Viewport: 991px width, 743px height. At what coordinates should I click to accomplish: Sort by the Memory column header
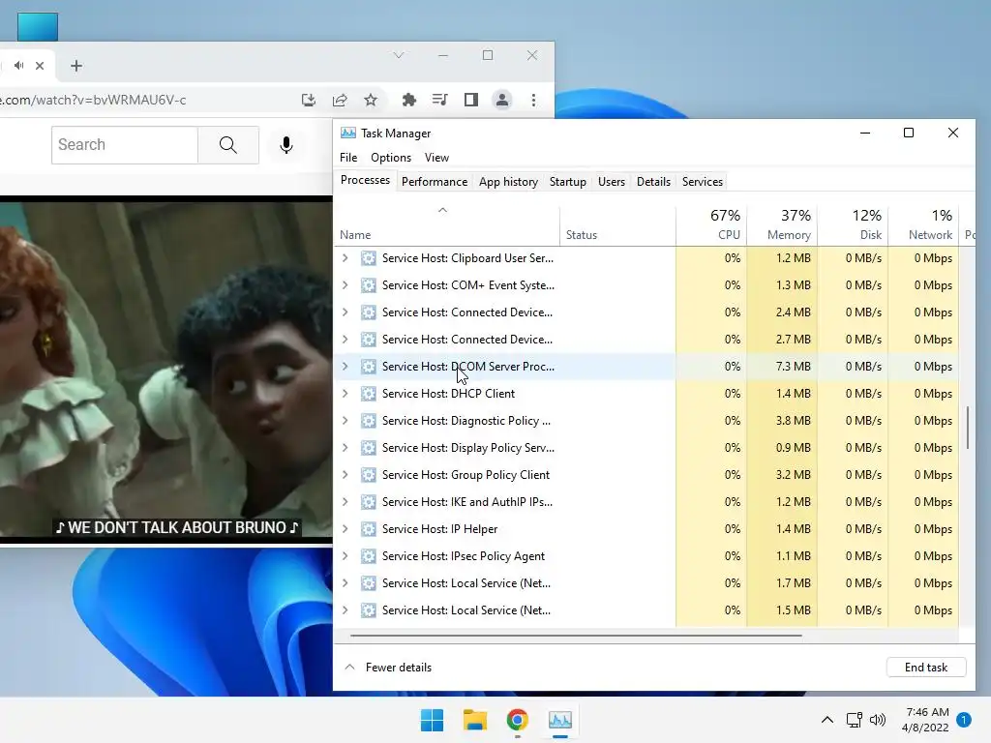pos(782,224)
